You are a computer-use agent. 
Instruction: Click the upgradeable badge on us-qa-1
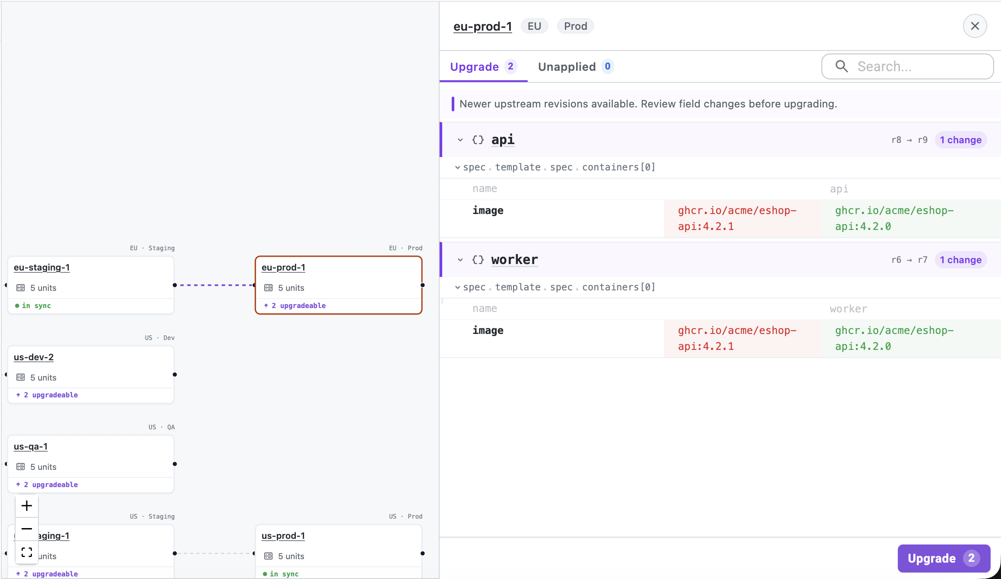tap(47, 484)
